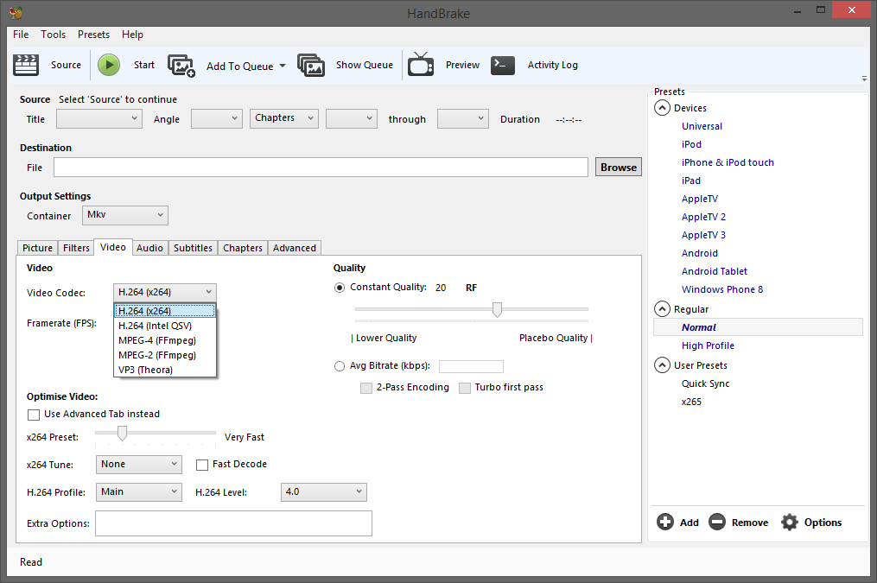Click the Add To Queue image icon
Viewport: 877px width, 583px height.
point(181,66)
